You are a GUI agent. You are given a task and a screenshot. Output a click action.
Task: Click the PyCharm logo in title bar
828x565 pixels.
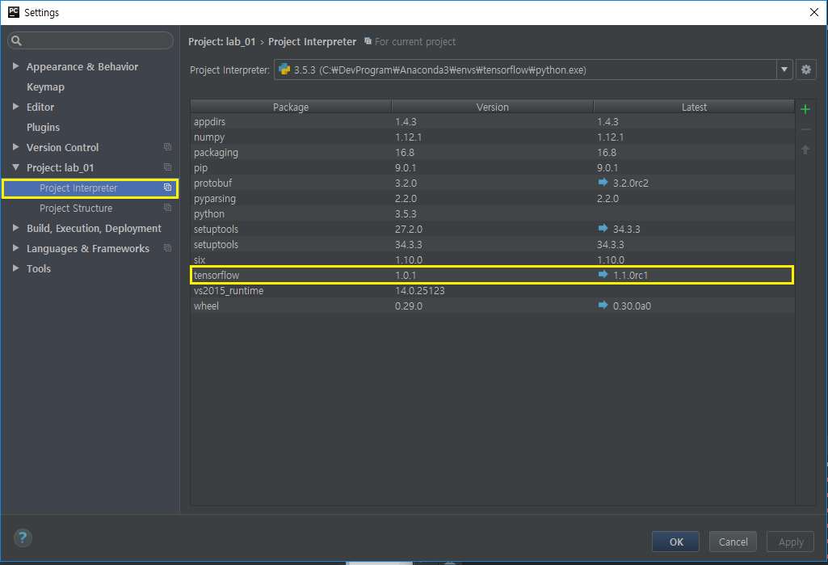click(14, 11)
